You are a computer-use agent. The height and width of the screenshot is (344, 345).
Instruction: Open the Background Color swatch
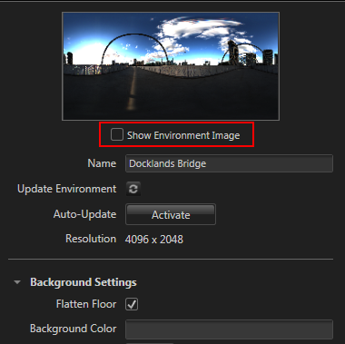coord(229,329)
